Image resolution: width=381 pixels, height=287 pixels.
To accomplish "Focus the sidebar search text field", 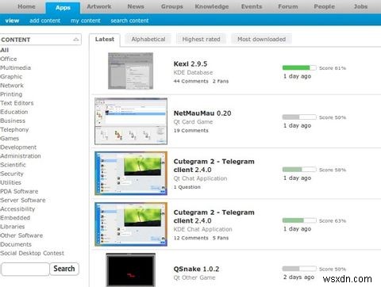I will tap(25, 269).
